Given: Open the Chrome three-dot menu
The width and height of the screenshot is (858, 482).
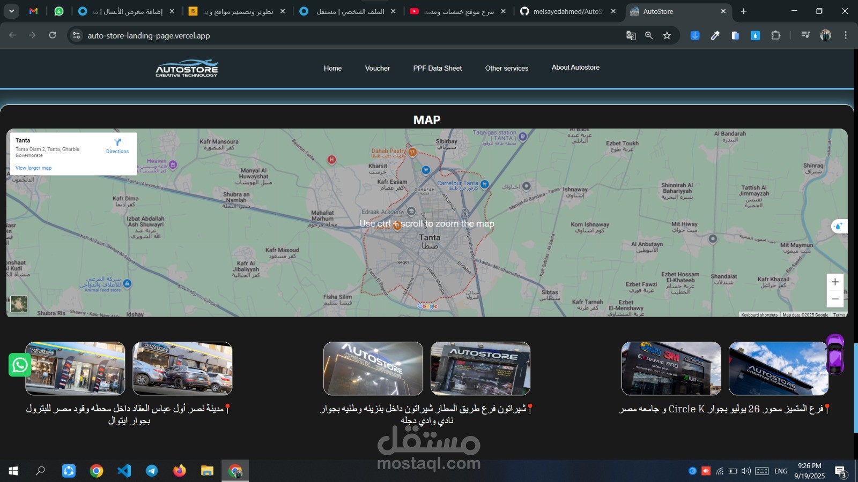Looking at the screenshot, I should coord(846,35).
